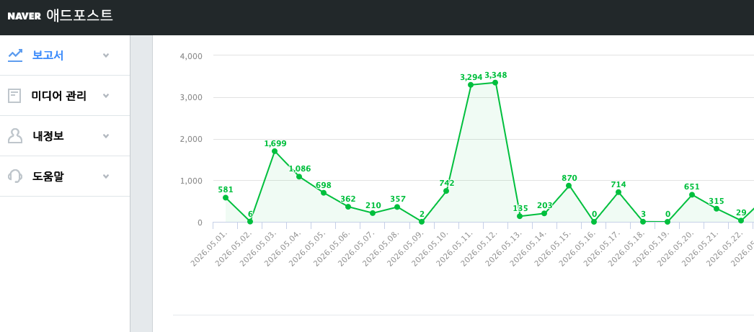Click the 3,294 data point

tap(471, 85)
